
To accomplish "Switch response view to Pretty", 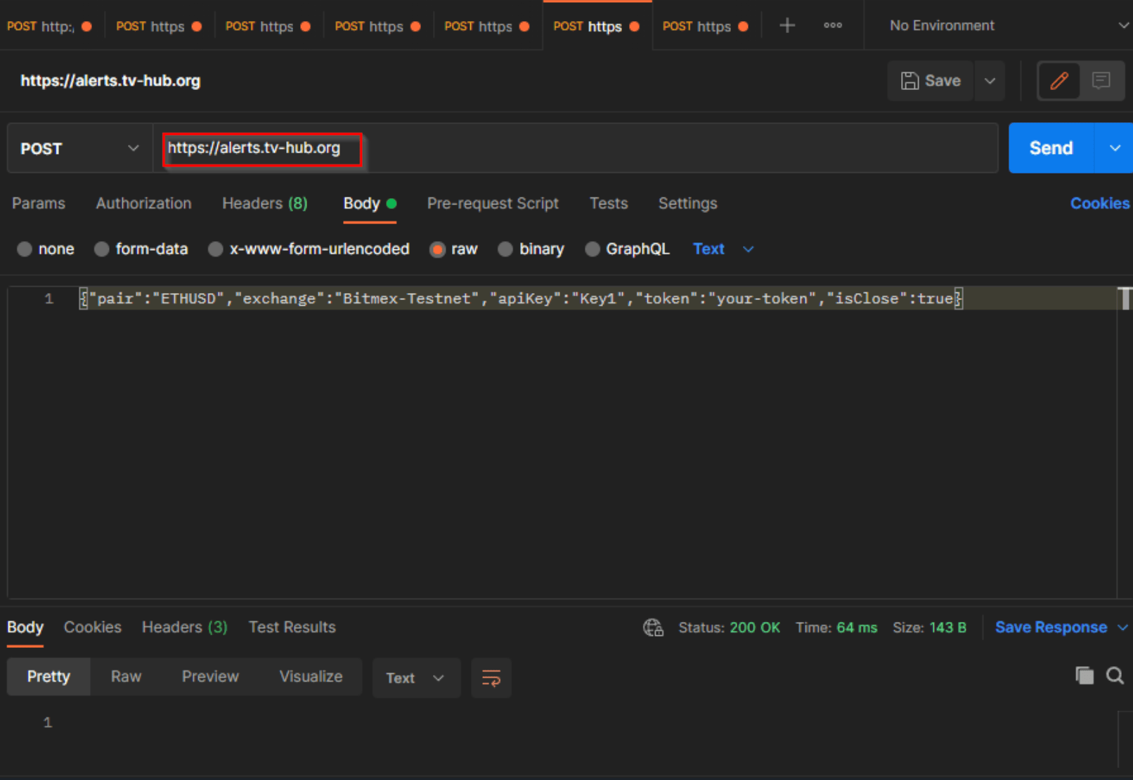I will 48,677.
